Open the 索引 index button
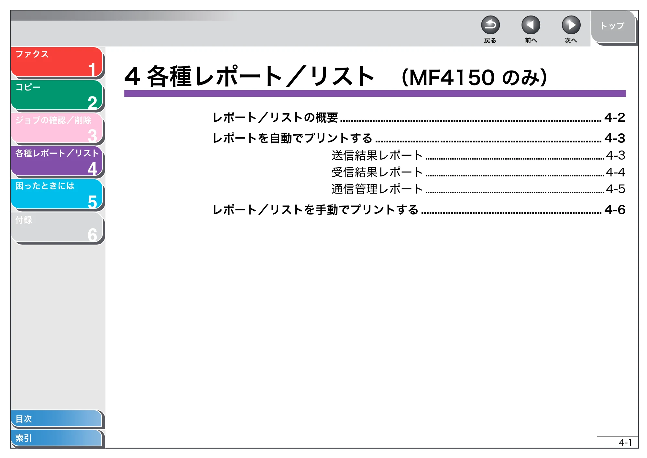This screenshot has height=458, width=647. [x=57, y=438]
